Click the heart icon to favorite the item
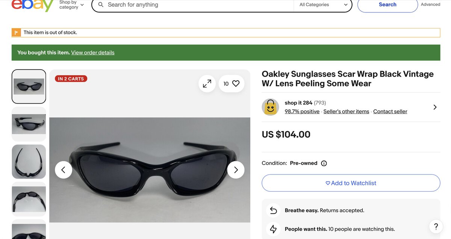This screenshot has height=239, width=451. tap(236, 84)
